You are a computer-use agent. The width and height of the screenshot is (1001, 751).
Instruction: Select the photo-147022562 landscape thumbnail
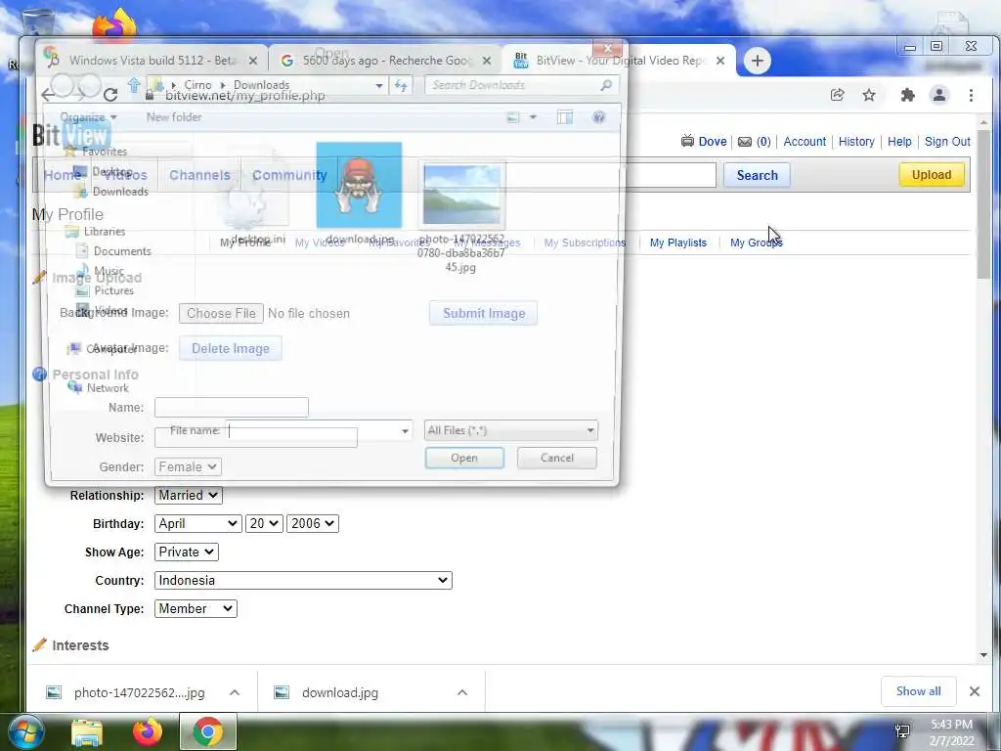click(461, 196)
